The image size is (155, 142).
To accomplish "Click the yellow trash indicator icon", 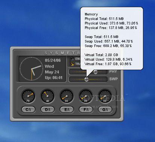I will 72,64.
